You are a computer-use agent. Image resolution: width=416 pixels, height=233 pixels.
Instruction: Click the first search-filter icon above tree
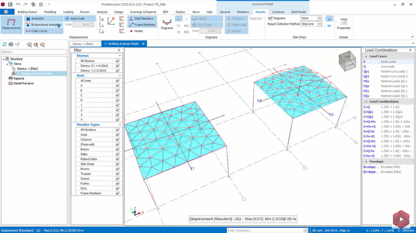point(29,44)
